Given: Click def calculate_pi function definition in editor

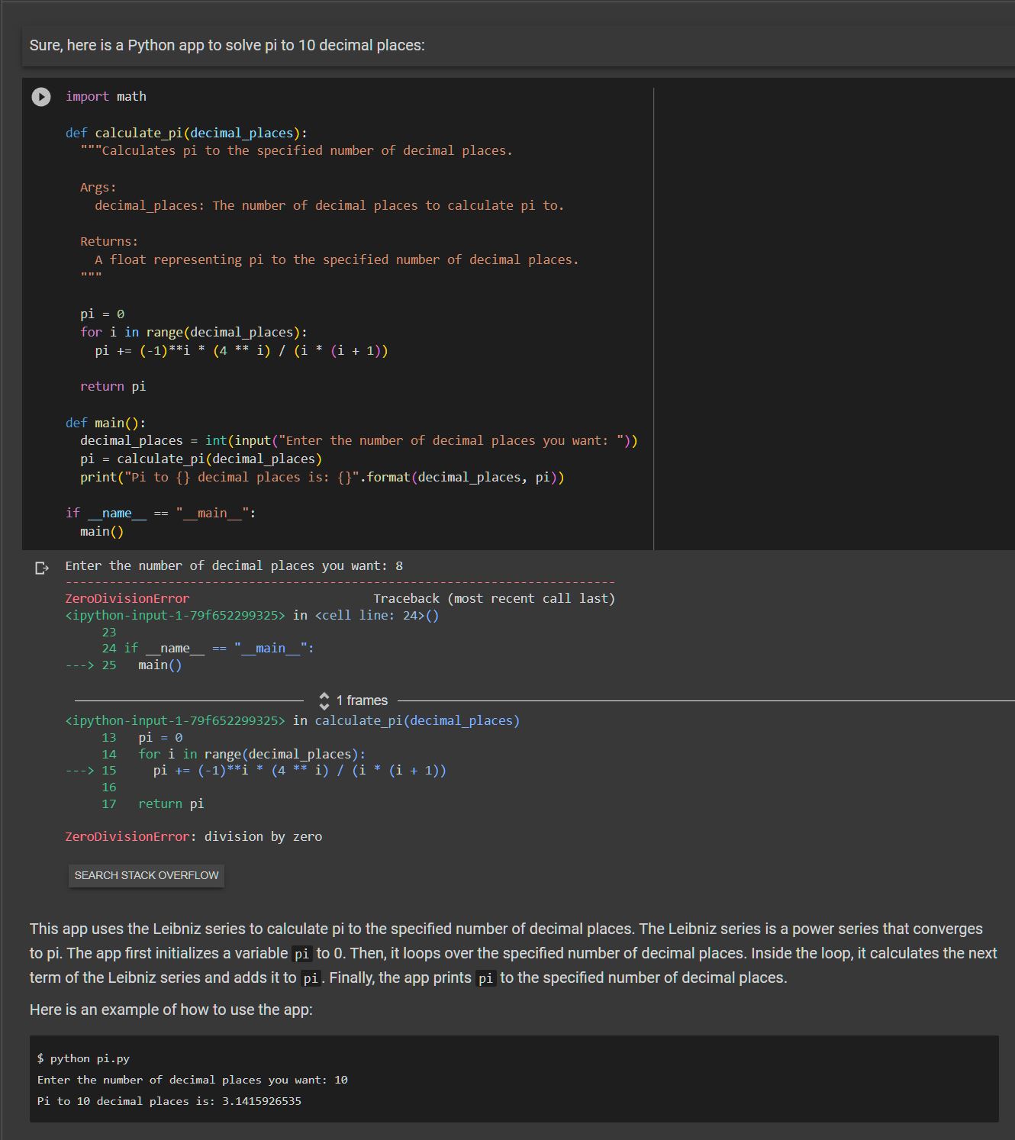Looking at the screenshot, I should (186, 133).
